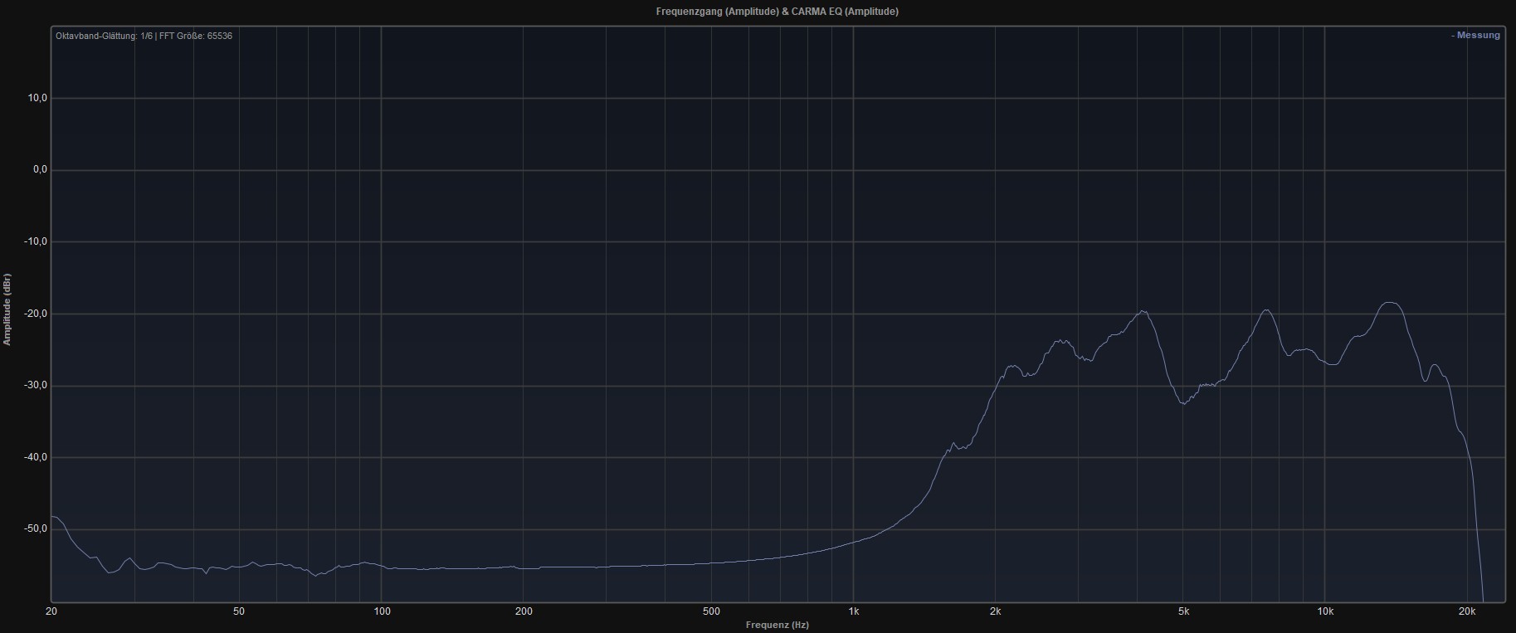Image resolution: width=1516 pixels, height=633 pixels.
Task: Click the 2k frequency tick label
Action: [x=996, y=612]
